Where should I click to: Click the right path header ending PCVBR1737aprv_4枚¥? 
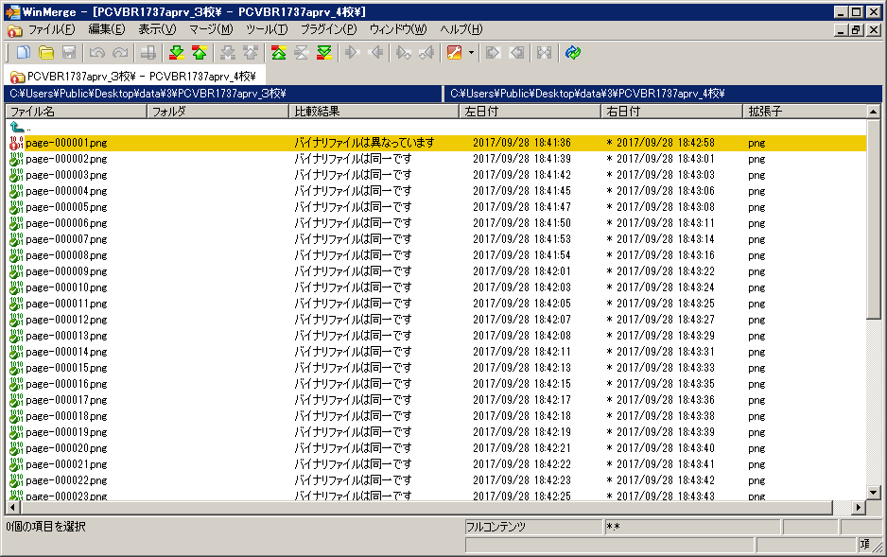pyautogui.click(x=664, y=94)
